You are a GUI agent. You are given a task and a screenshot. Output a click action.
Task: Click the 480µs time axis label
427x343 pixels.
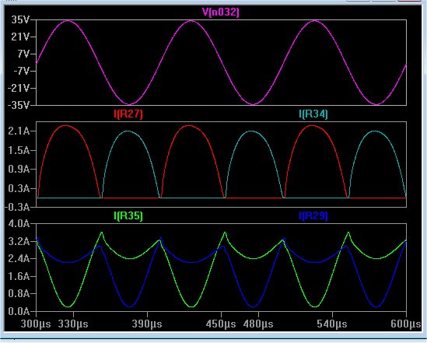(258, 324)
